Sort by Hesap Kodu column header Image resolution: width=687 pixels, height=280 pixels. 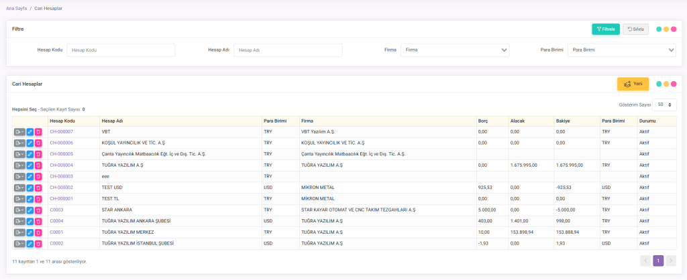point(62,121)
